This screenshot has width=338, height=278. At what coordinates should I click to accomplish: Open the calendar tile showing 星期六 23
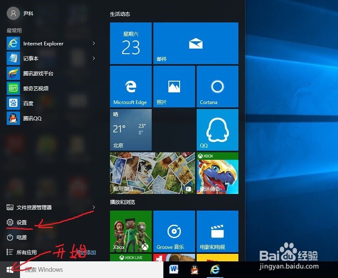click(x=130, y=43)
